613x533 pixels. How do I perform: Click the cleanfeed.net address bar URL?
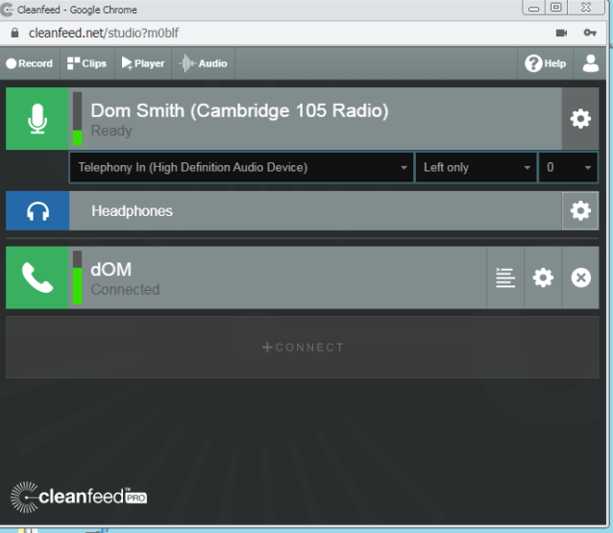click(104, 33)
